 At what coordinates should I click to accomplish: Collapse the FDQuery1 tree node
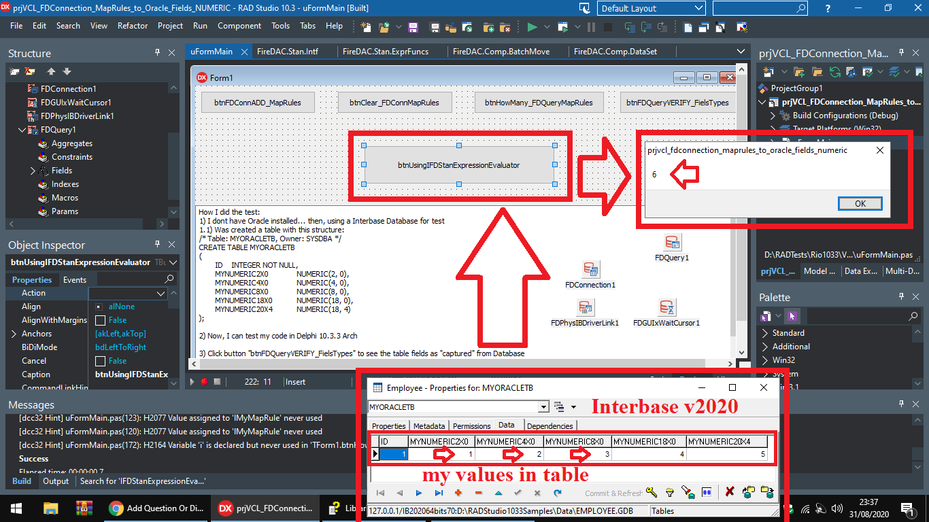[22, 130]
